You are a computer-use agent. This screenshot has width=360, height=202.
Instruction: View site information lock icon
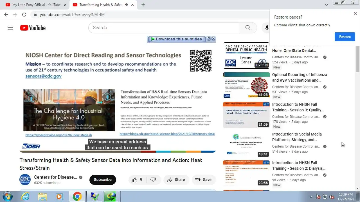pyautogui.click(x=35, y=15)
